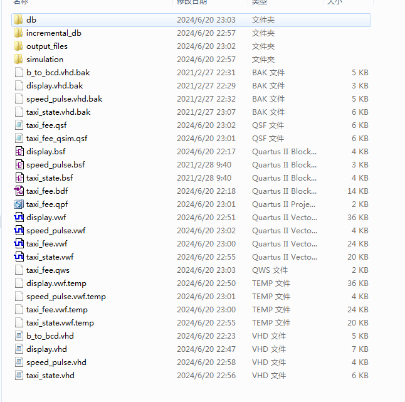
Task: Click the file name 'taxi_state.bsf'
Action: click(50, 178)
